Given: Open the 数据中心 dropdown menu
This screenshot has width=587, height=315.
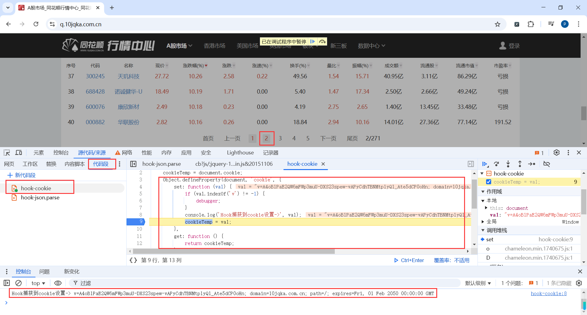Looking at the screenshot, I should pyautogui.click(x=371, y=46).
